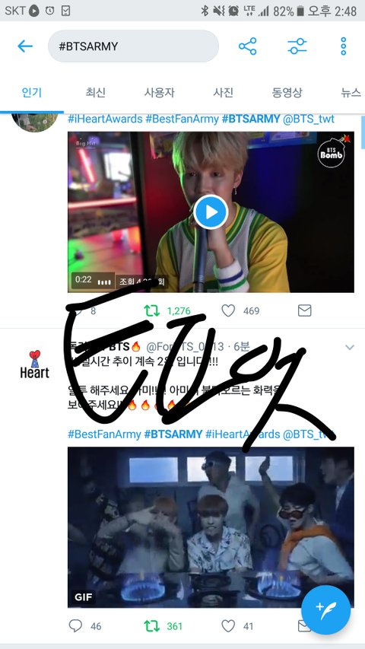Like the tweet with 469 hearts
Viewport: 365px width, 649px height.
point(228,310)
